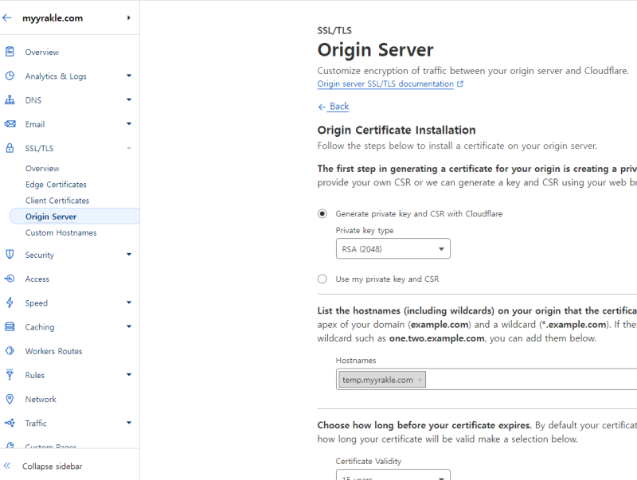Screen dimensions: 637x480
Task: Select Generate private key and CSR with Cloudflare
Action: pos(322,213)
